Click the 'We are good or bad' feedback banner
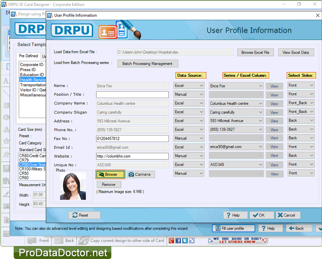This screenshot has width=322, height=259. tap(237, 240)
